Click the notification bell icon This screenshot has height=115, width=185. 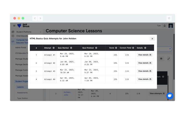(x=165, y=26)
